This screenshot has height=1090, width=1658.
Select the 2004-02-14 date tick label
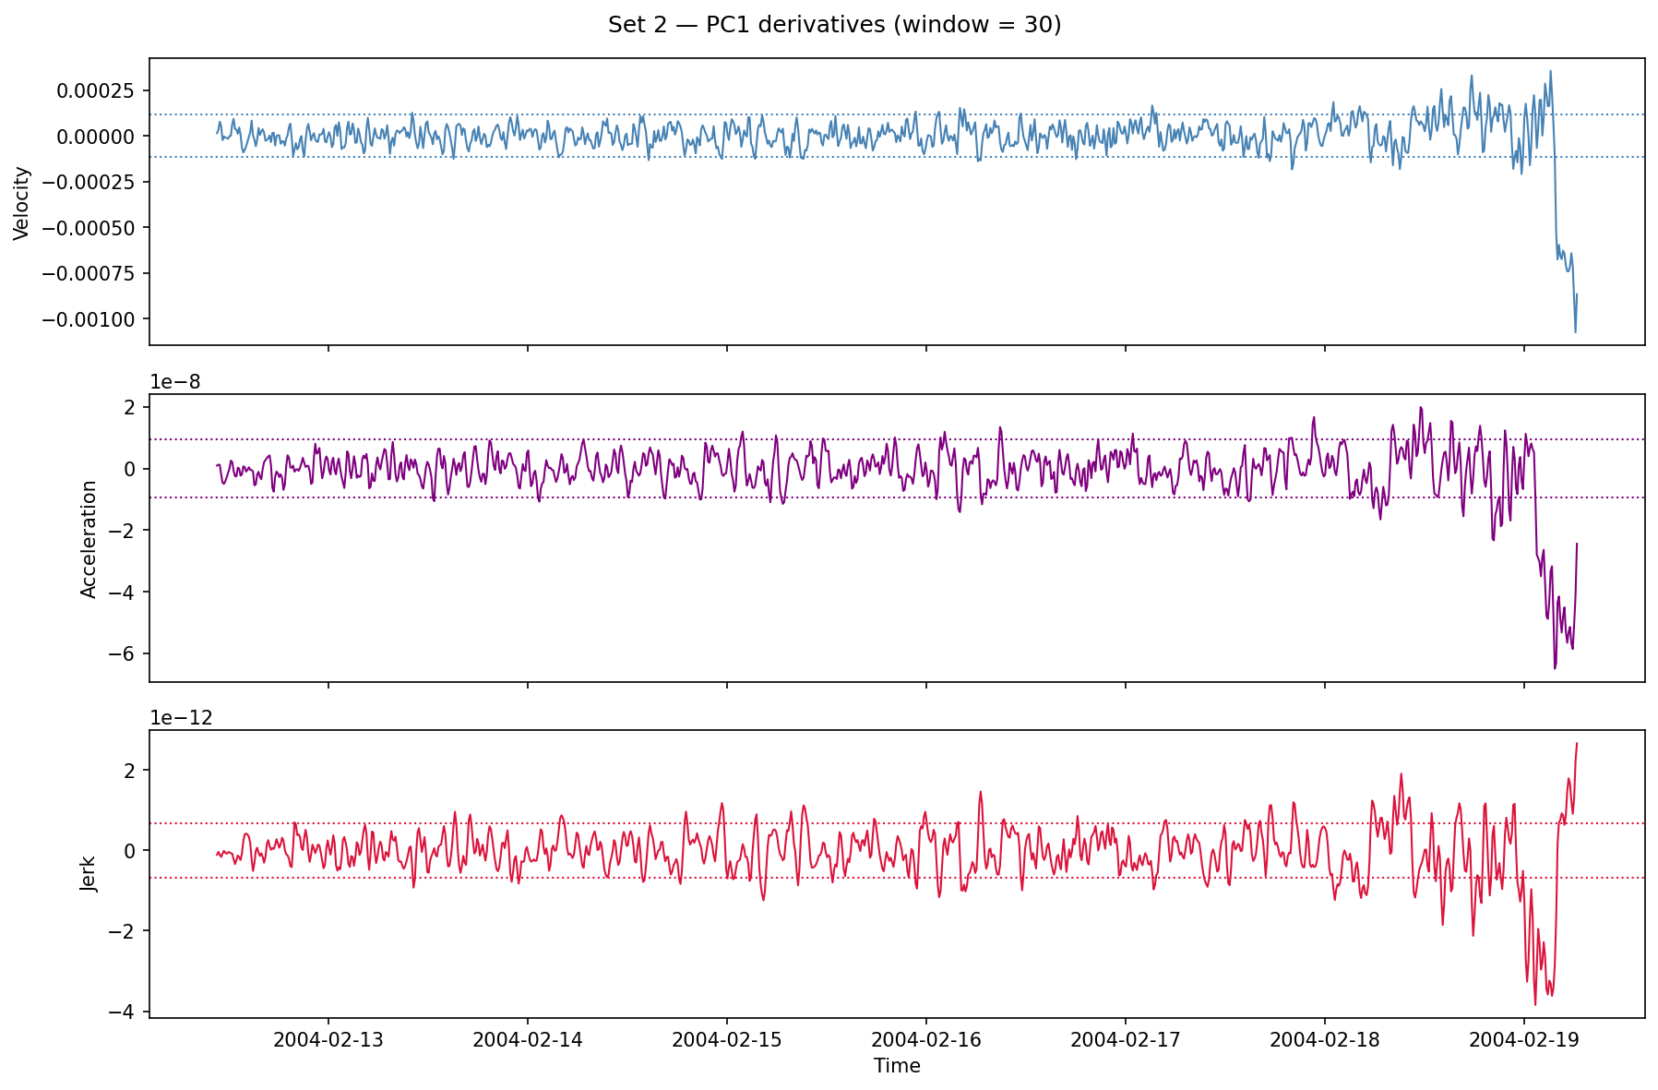(528, 1040)
